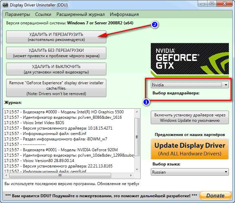Click 'Предложения от наших партнёров' text
Image resolution: width=235 pixels, height=203 pixels.
click(190, 135)
